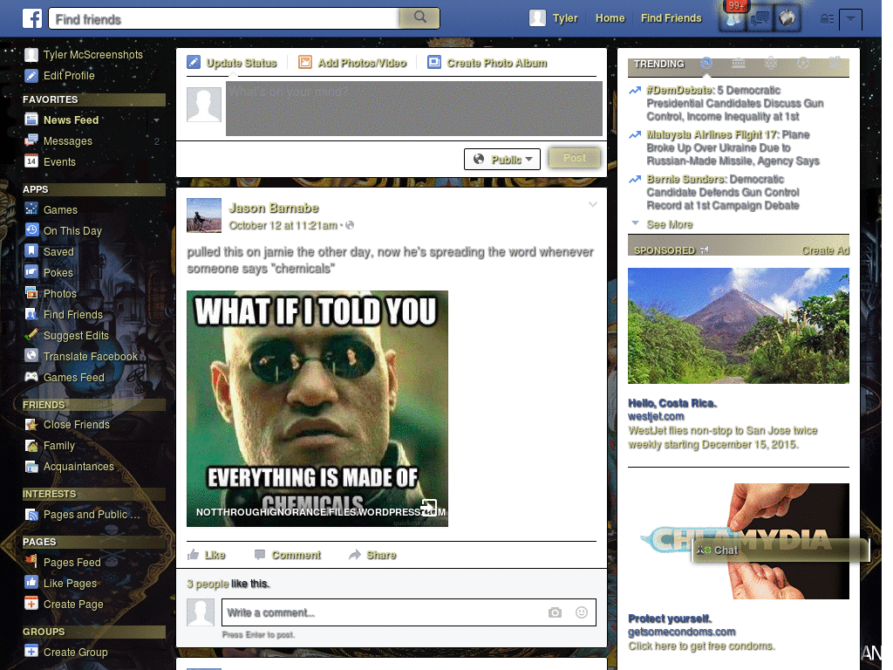Click Comment under the meme post
The width and height of the screenshot is (893, 670).
tap(288, 555)
